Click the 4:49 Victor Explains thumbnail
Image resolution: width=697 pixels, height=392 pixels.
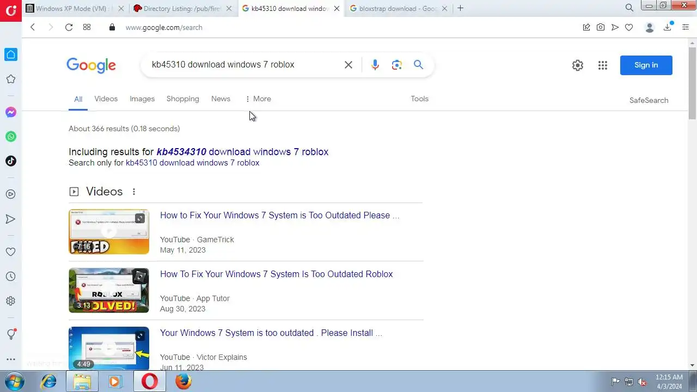pos(108,348)
